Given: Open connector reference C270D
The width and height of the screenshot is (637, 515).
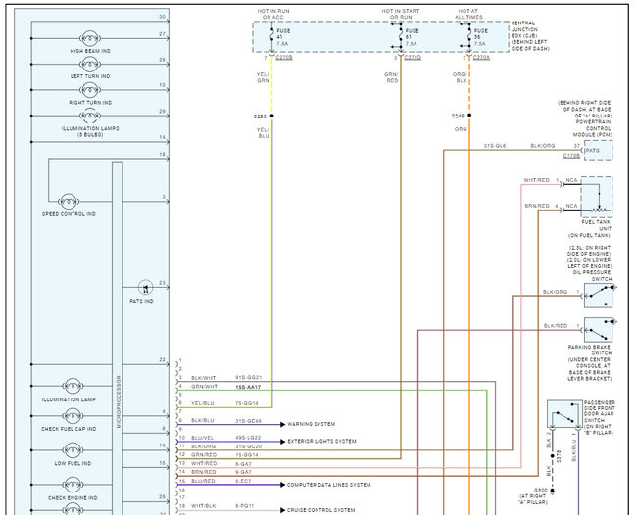Looking at the screenshot, I should (x=413, y=58).
